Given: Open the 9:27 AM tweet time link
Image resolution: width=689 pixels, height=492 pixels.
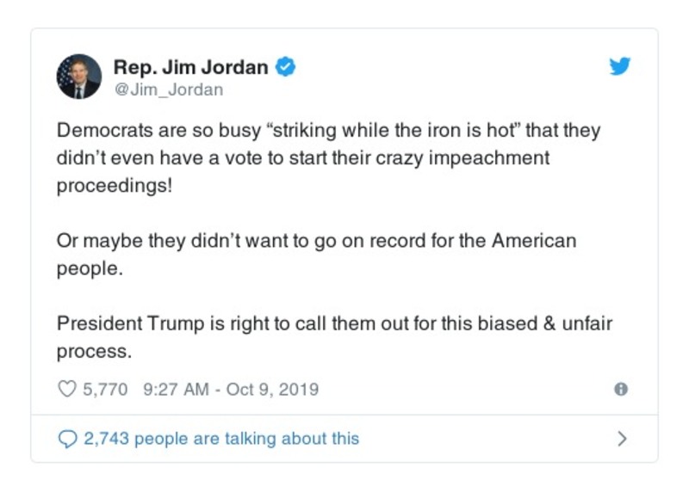Looking at the screenshot, I should point(176,390).
